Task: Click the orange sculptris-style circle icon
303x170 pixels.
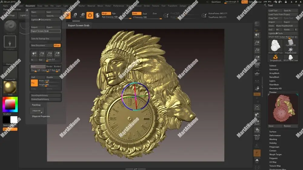Action: (90, 15)
